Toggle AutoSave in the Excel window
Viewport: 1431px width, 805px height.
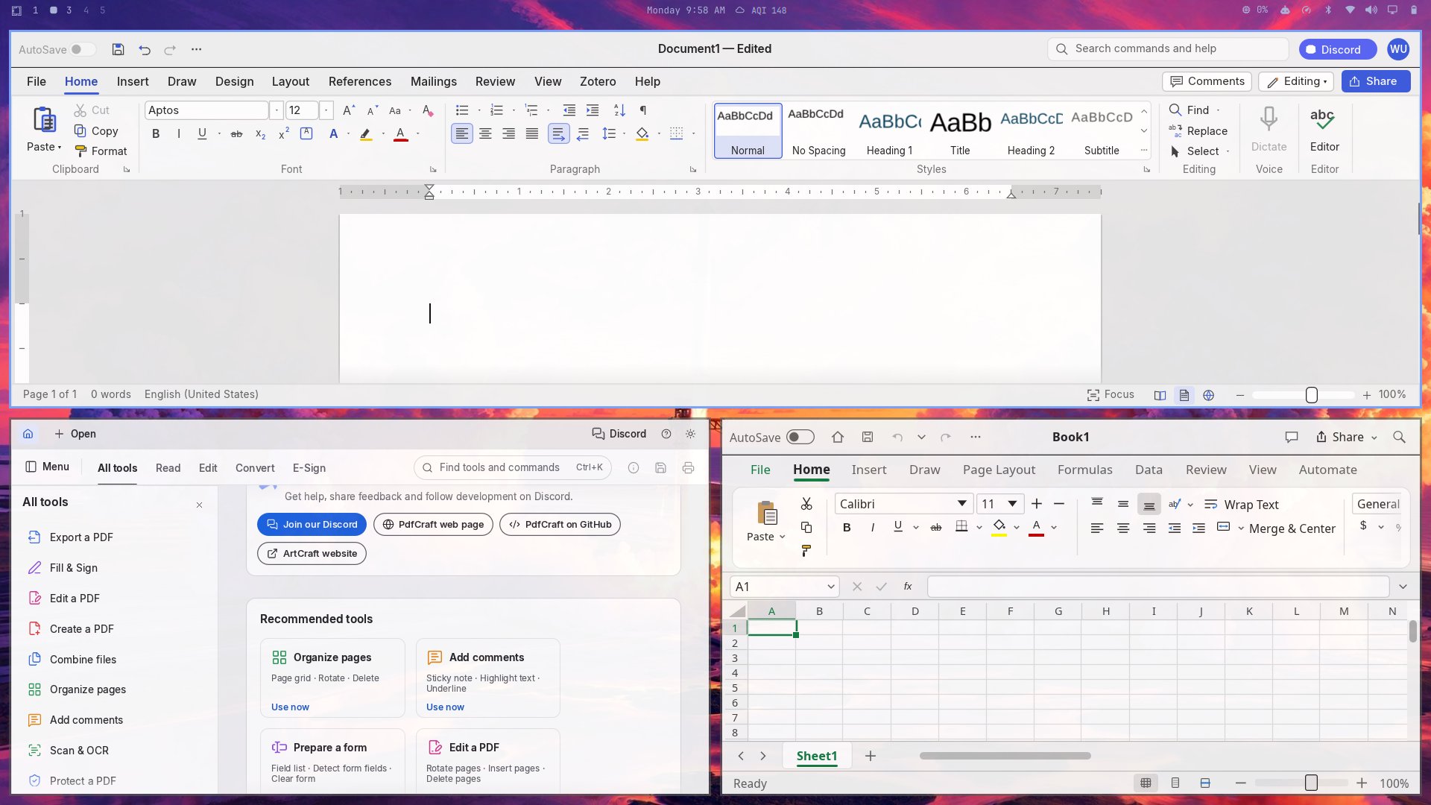800,438
